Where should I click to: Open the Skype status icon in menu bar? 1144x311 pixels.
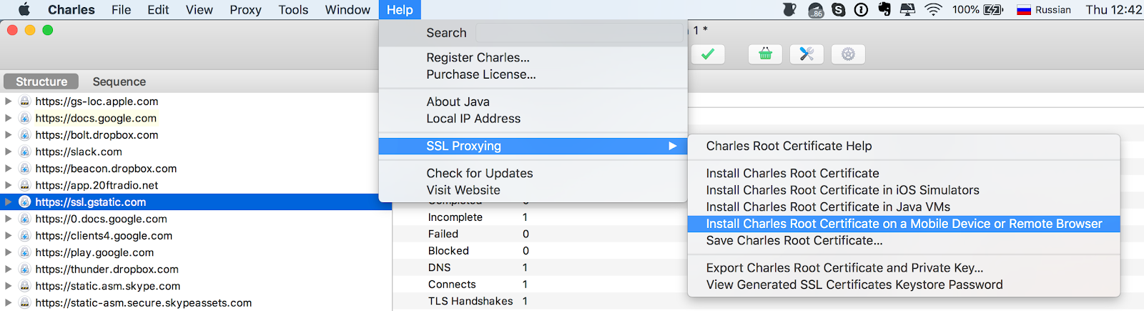(839, 9)
